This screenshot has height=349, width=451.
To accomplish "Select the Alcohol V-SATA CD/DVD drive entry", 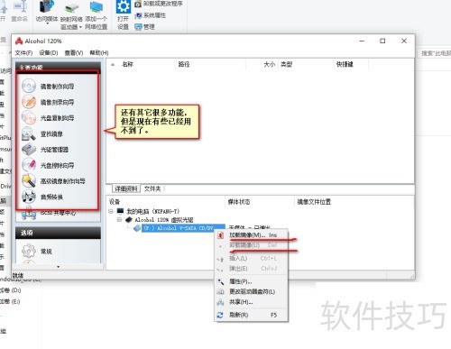I will coord(183,228).
